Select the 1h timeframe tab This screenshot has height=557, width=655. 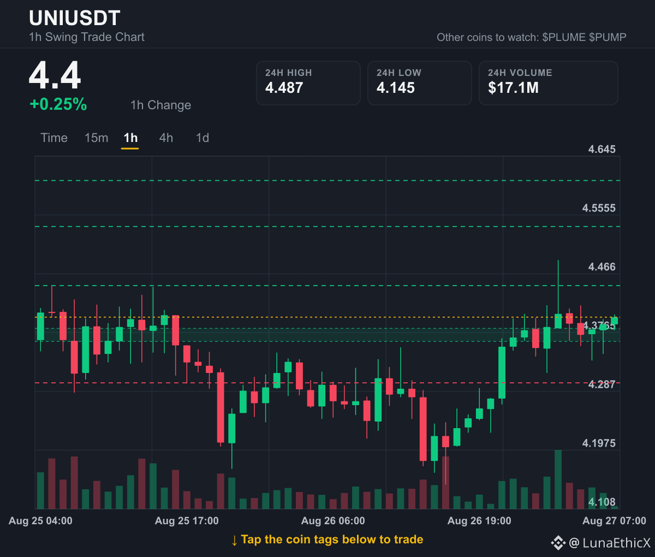(130, 138)
